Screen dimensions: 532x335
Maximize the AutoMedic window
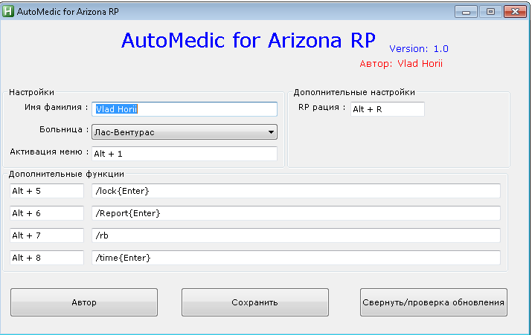[490, 12]
